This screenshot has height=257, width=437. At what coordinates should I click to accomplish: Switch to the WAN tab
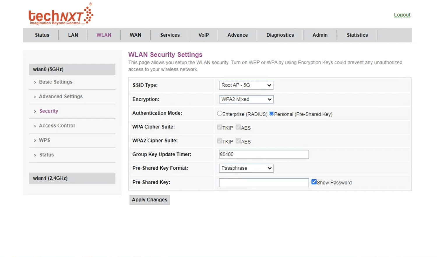point(135,35)
